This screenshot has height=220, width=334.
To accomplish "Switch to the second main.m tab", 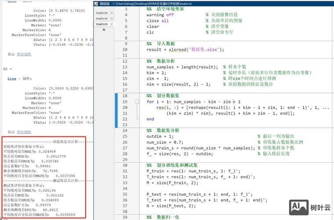I will [x=102, y=18].
